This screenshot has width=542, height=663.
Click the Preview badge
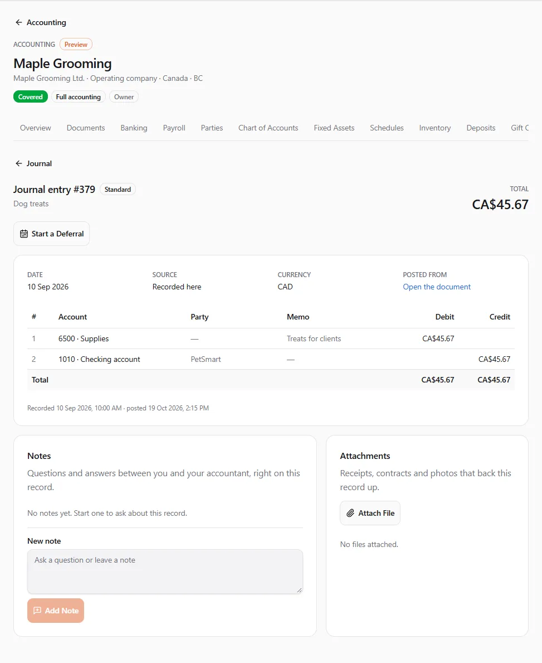point(76,45)
